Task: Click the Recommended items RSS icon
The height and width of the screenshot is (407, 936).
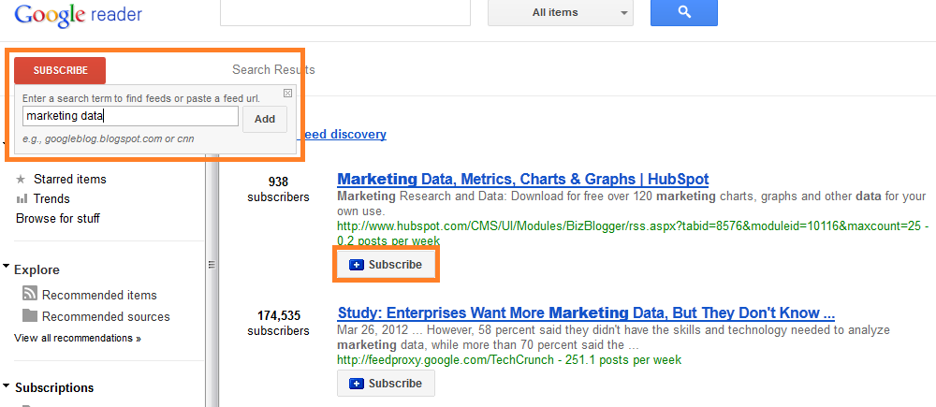Action: 30,294
